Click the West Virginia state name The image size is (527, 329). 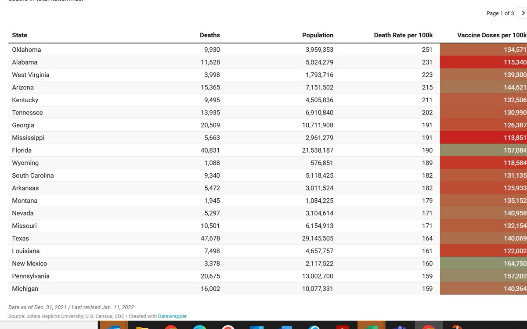pos(31,75)
